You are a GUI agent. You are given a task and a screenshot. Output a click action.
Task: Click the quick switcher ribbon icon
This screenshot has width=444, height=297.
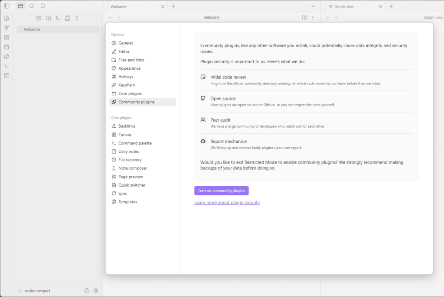click(x=7, y=18)
